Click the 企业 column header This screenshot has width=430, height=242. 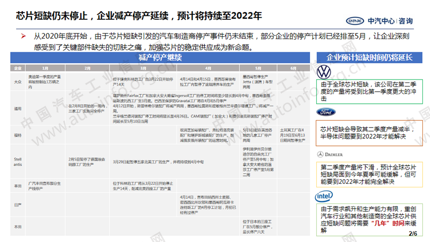point(18,68)
